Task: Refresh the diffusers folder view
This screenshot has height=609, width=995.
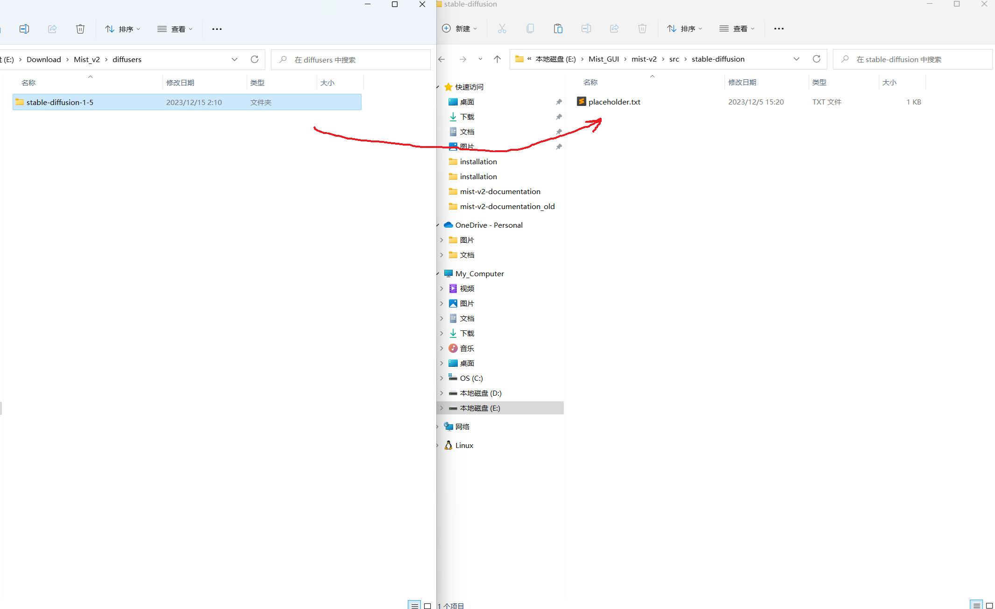Action: [255, 59]
